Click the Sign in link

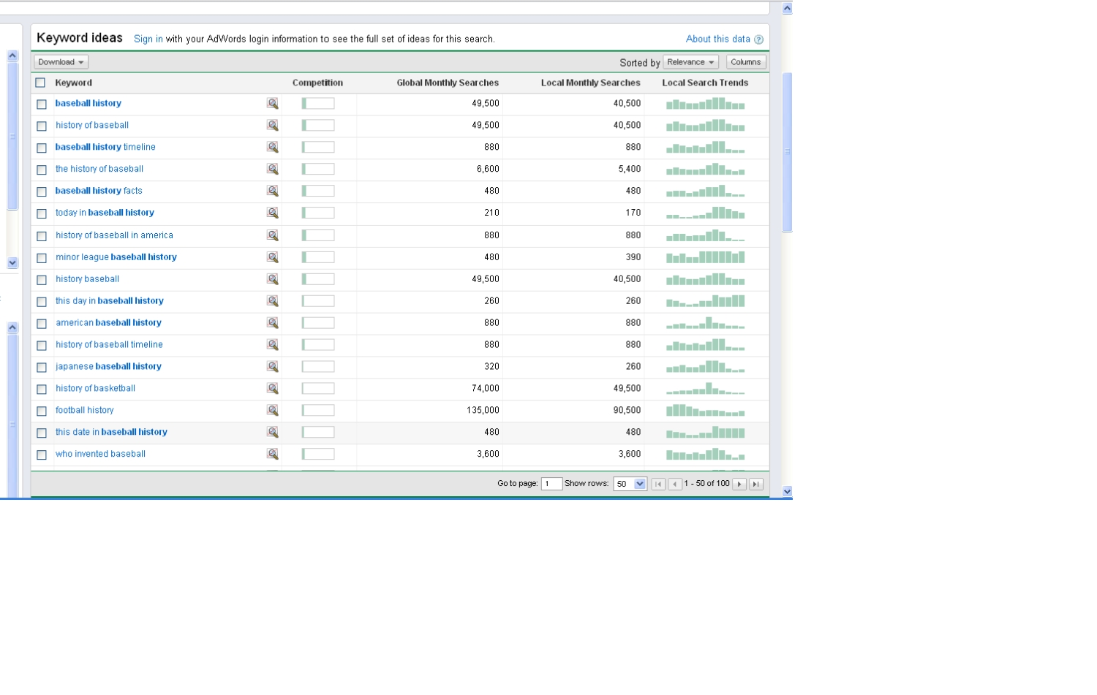point(148,39)
